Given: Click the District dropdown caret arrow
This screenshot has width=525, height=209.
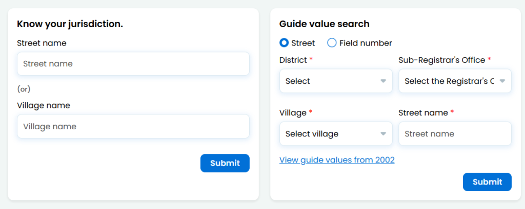Looking at the screenshot, I should (383, 81).
